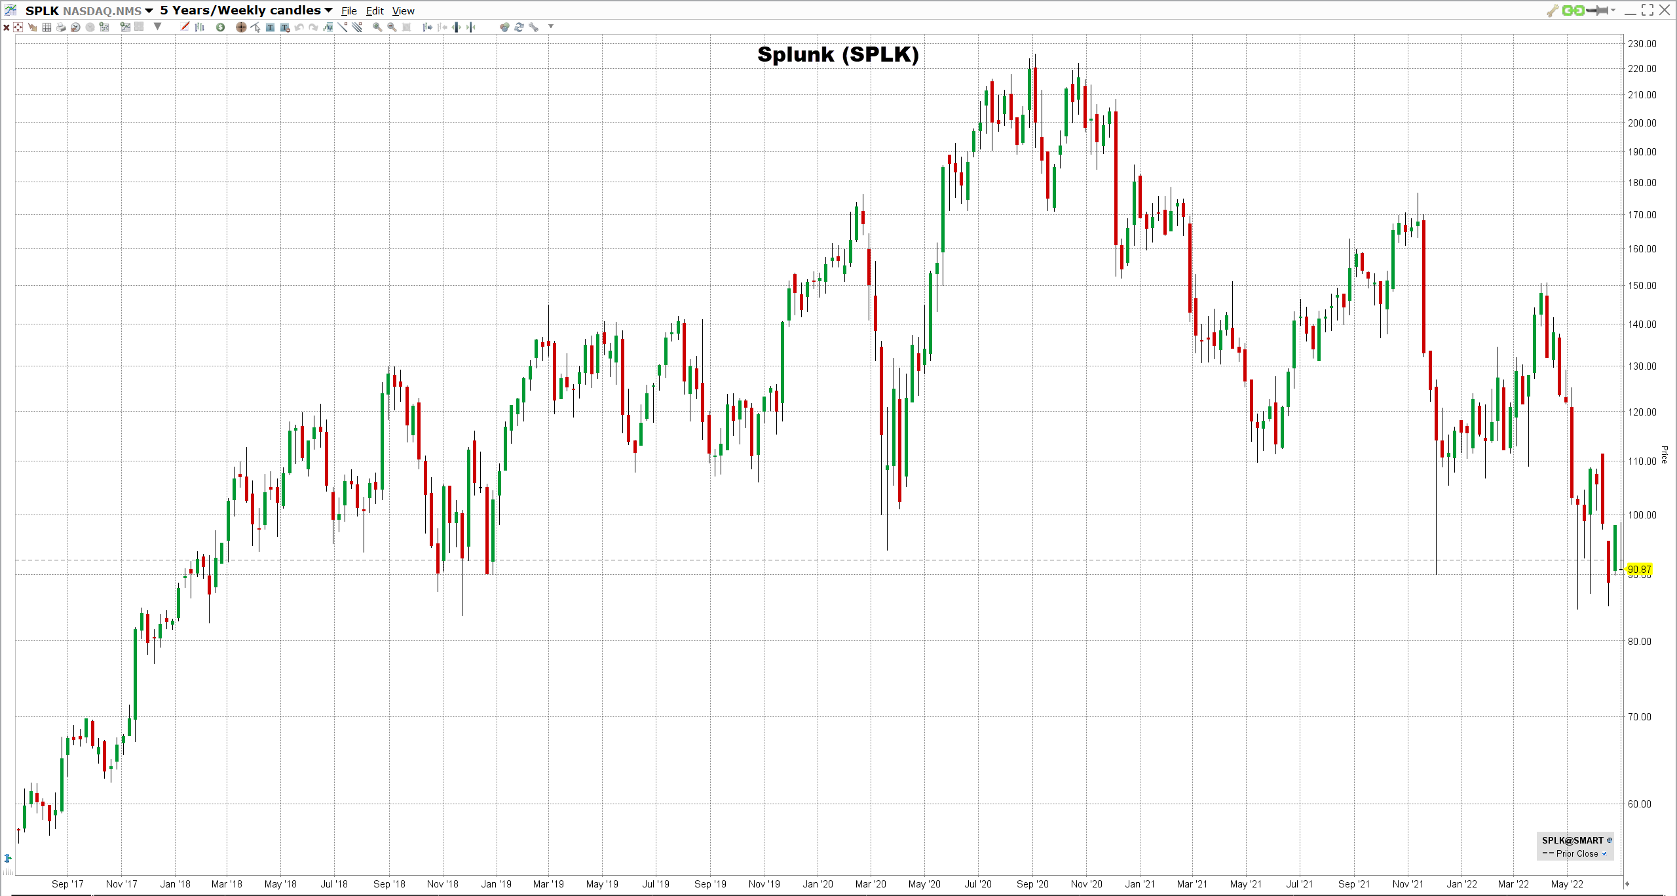Open the Edit menu
The width and height of the screenshot is (1677, 896).
click(x=375, y=10)
